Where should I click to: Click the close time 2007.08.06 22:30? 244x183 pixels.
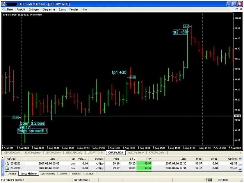pyautogui.click(x=176, y=164)
